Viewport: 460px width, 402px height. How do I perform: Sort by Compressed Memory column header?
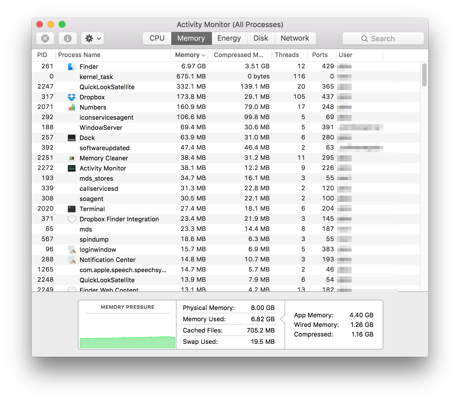pyautogui.click(x=239, y=55)
